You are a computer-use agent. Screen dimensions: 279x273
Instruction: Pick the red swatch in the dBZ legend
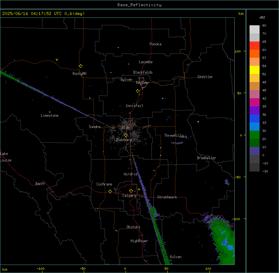coord(254,45)
